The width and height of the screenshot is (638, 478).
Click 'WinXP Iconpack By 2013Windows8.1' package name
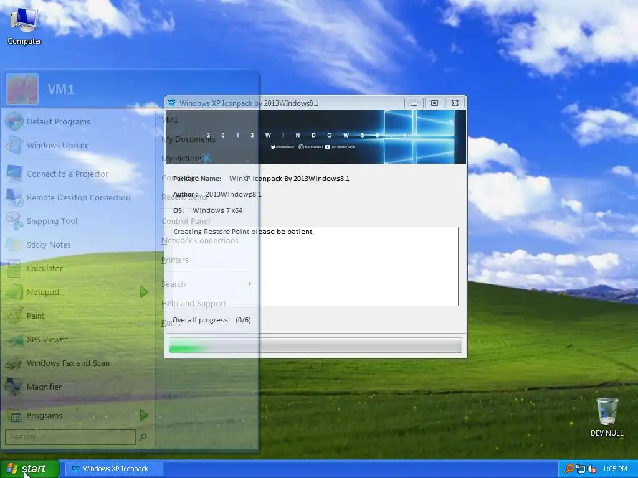pyautogui.click(x=289, y=179)
